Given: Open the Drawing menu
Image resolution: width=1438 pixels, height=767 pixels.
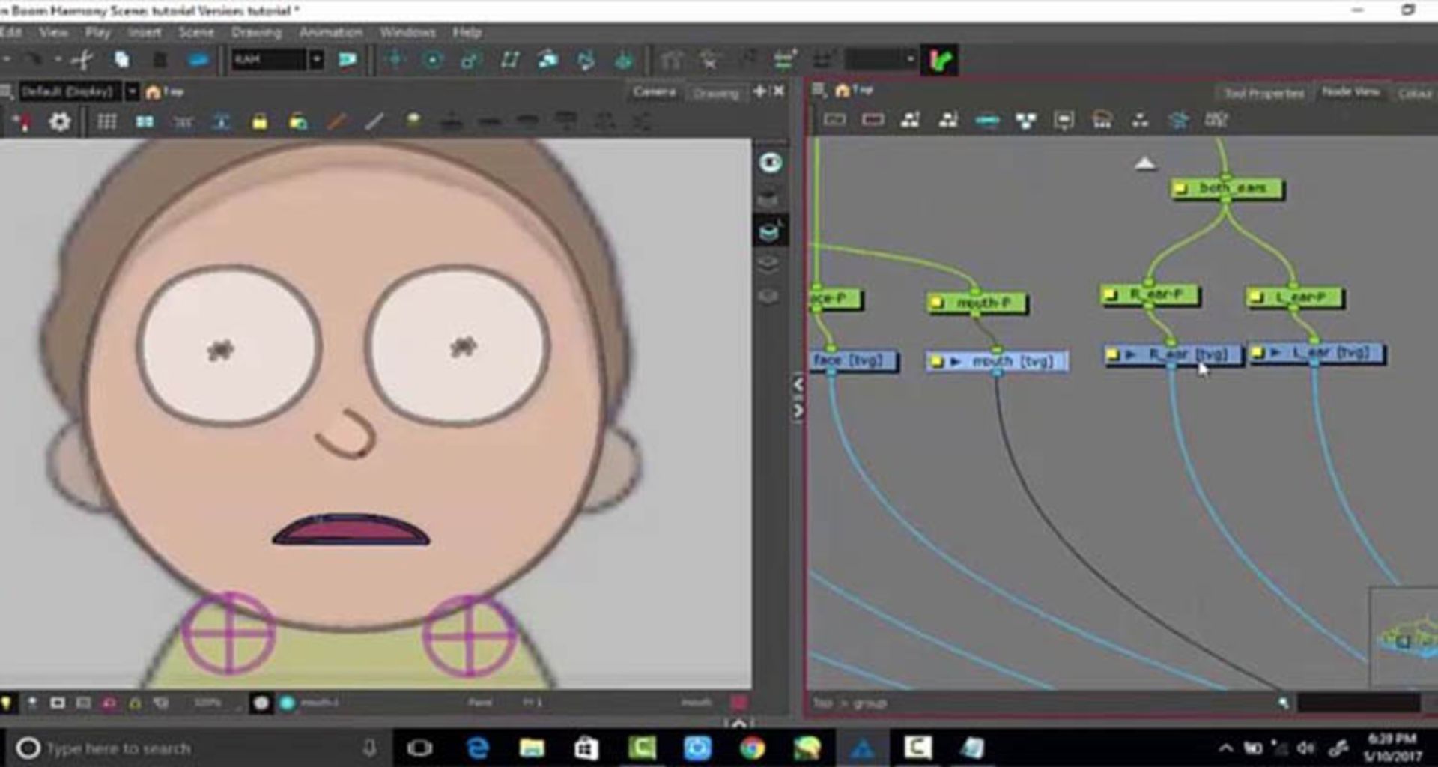Looking at the screenshot, I should click(x=256, y=33).
